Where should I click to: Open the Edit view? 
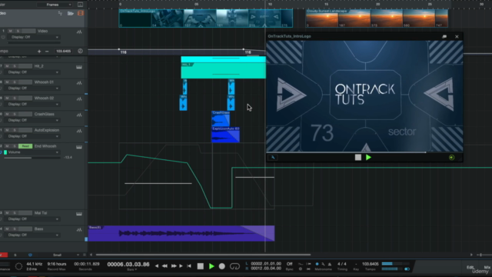(470, 267)
